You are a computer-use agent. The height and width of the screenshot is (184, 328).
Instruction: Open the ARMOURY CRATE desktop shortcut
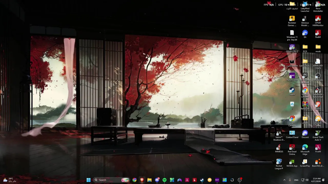click(318, 64)
